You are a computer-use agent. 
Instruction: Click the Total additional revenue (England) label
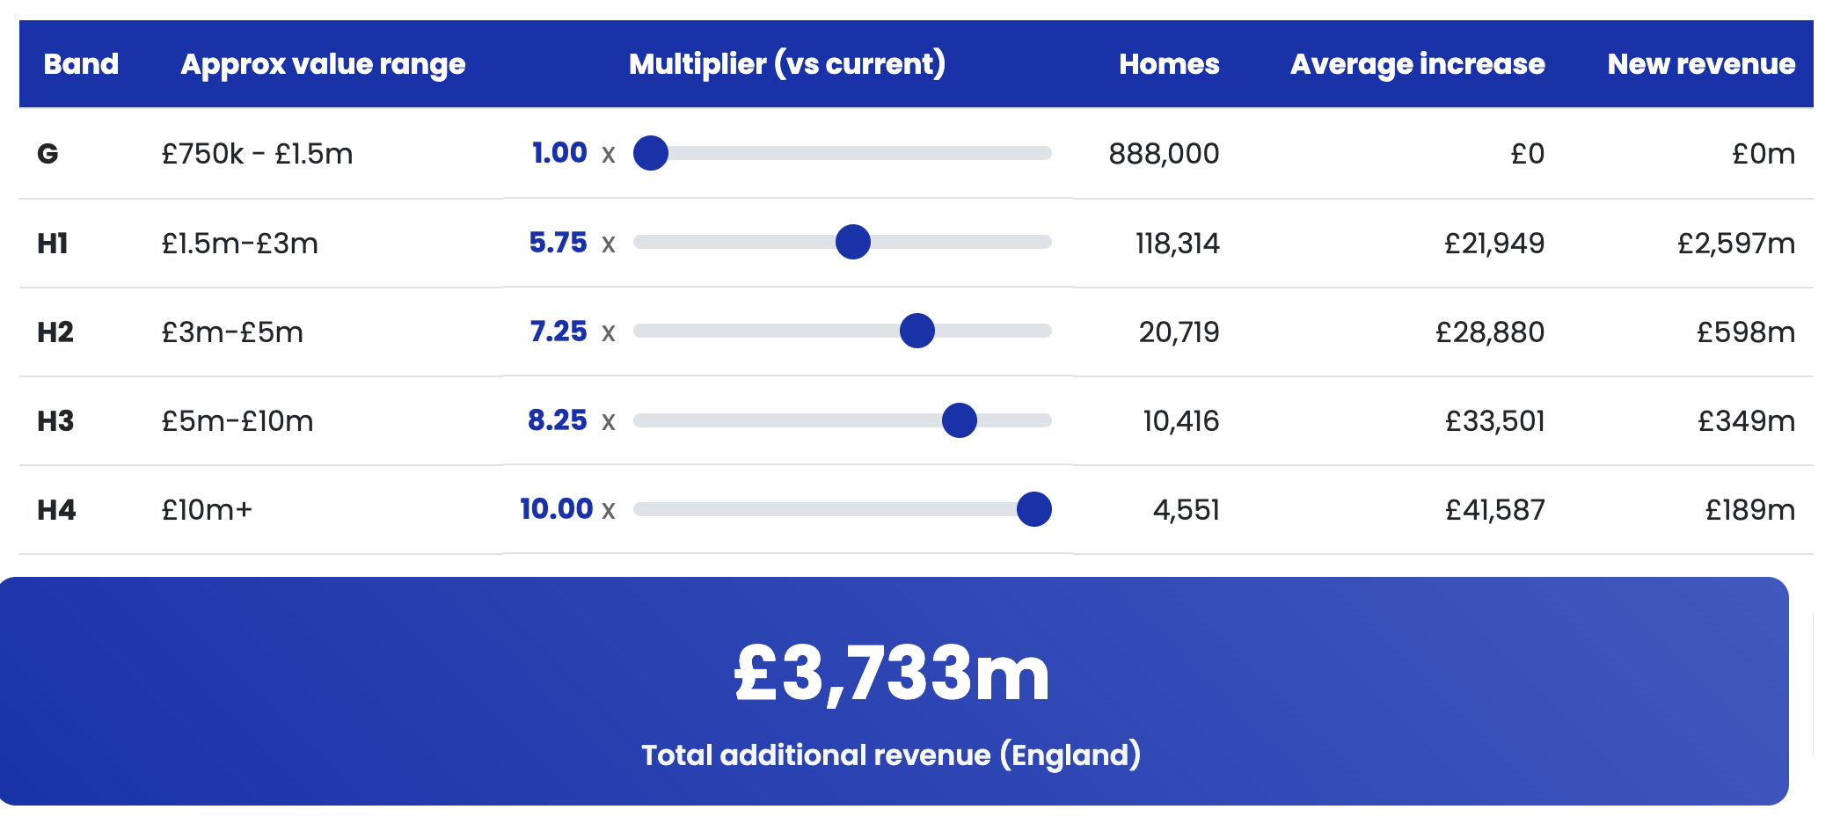[890, 755]
